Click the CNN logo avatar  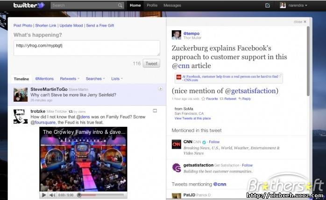(x=176, y=144)
